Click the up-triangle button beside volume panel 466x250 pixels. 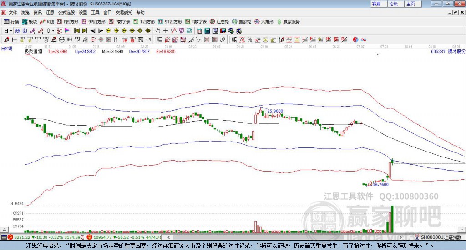pyautogui.click(x=5, y=230)
